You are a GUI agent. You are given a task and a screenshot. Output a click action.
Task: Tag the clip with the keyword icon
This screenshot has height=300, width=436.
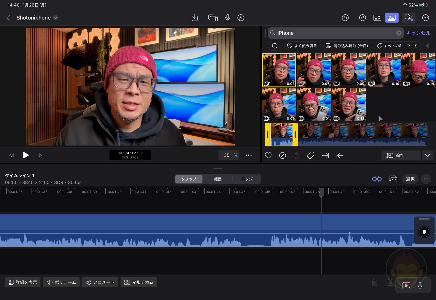pyautogui.click(x=310, y=155)
